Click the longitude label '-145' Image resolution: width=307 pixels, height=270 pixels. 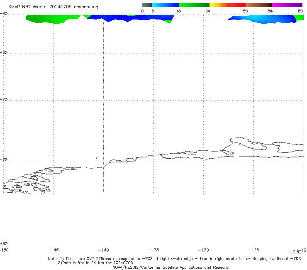(54, 250)
